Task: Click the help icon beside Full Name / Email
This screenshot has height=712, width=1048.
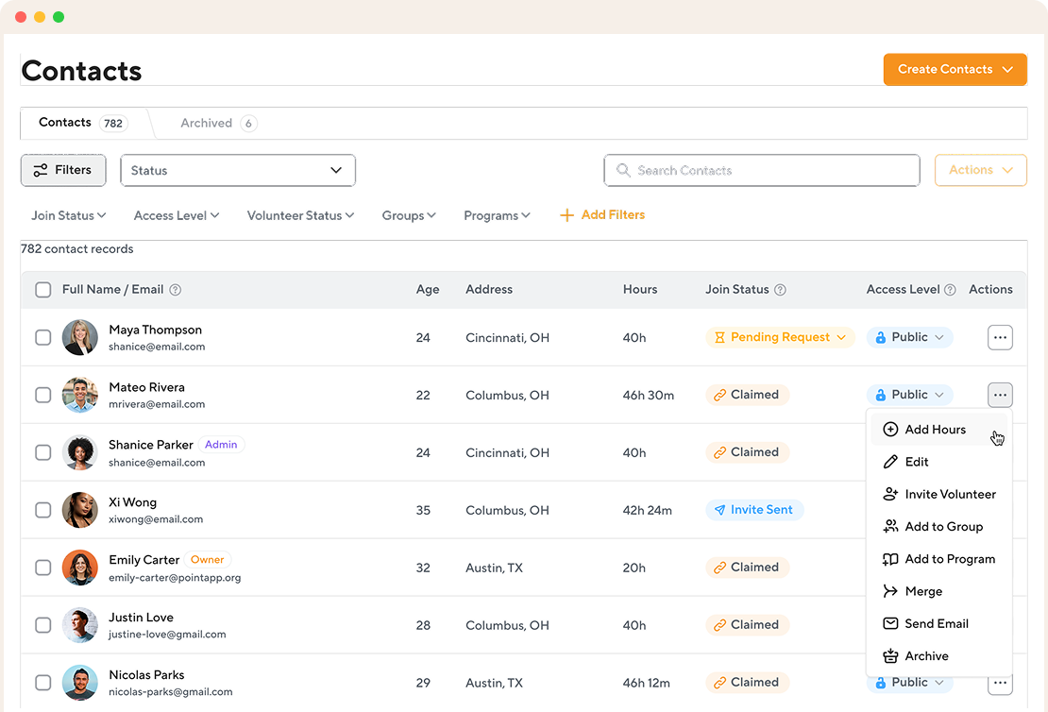Action: click(175, 290)
